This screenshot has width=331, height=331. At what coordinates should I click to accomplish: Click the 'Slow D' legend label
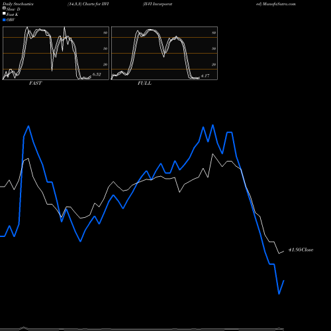tap(13, 9)
